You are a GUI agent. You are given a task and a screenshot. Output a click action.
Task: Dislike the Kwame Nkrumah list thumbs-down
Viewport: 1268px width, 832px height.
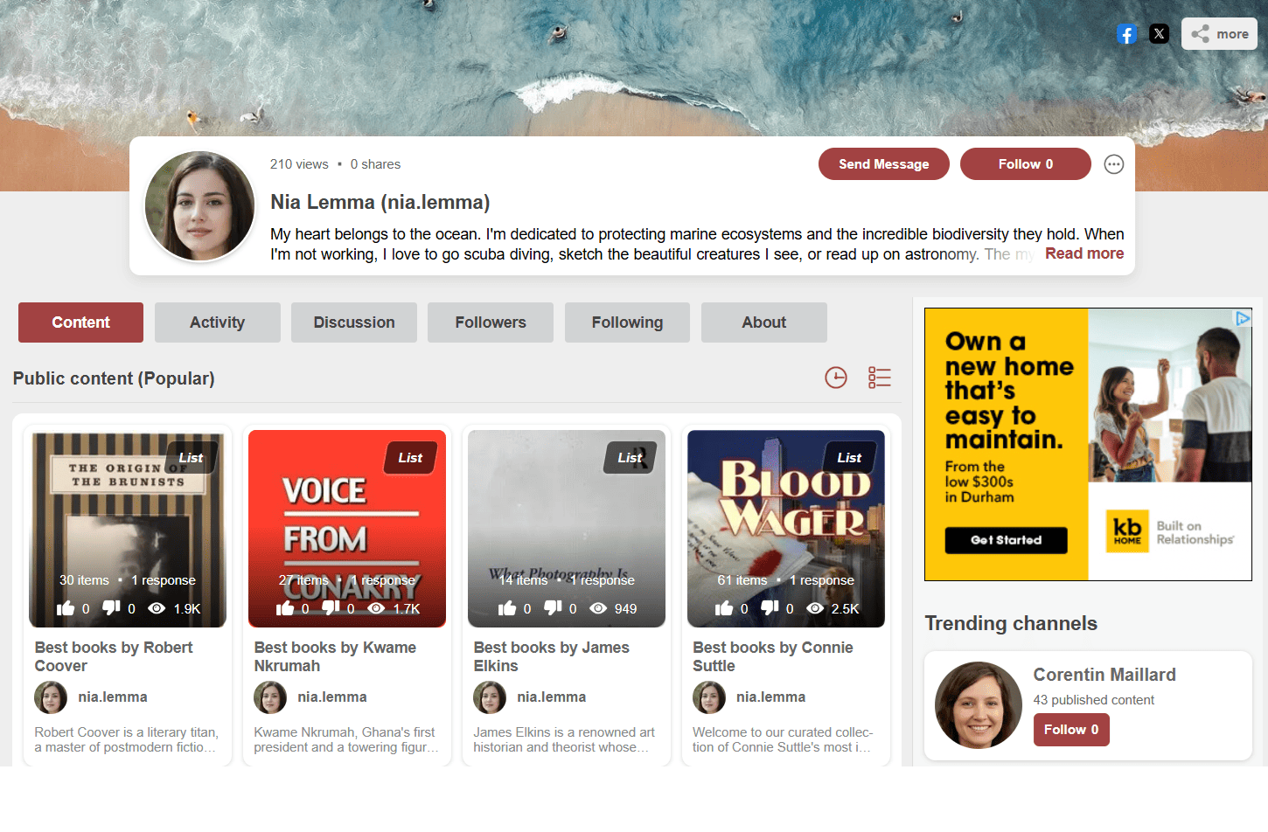(x=331, y=607)
